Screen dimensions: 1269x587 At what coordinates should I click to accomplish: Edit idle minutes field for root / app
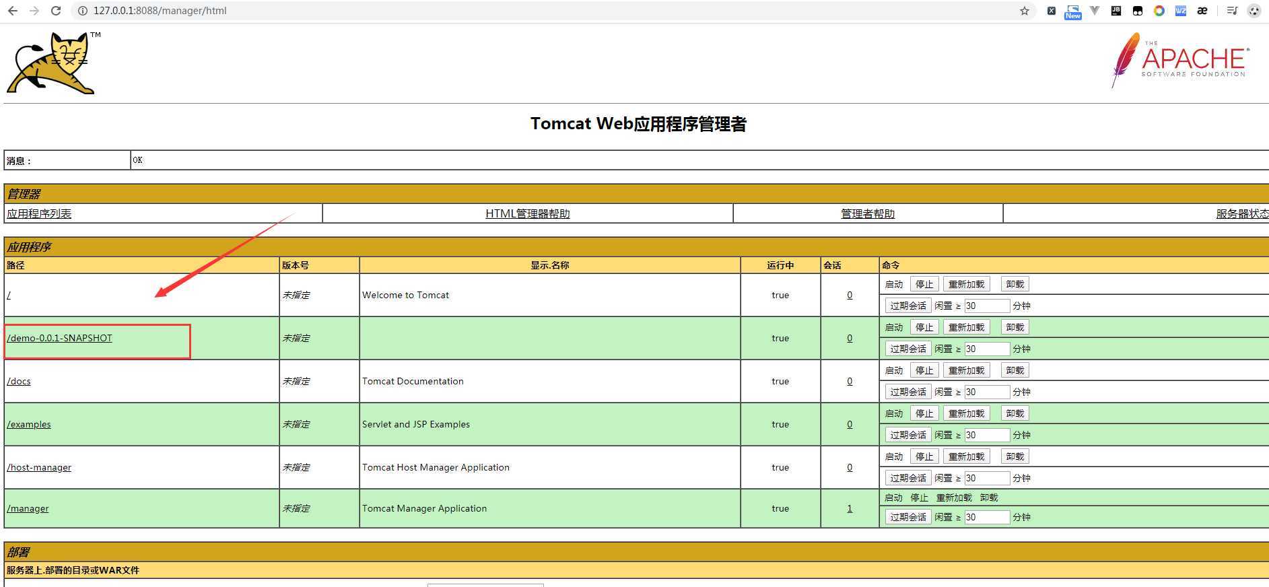987,306
